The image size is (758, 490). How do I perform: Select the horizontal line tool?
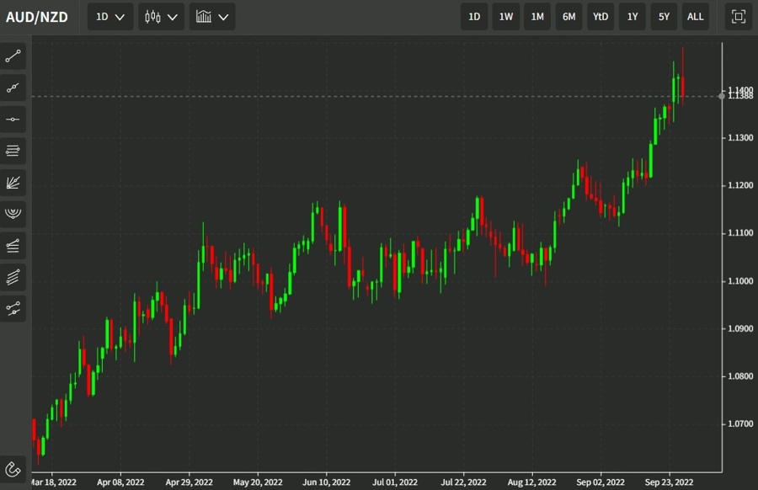[12, 119]
